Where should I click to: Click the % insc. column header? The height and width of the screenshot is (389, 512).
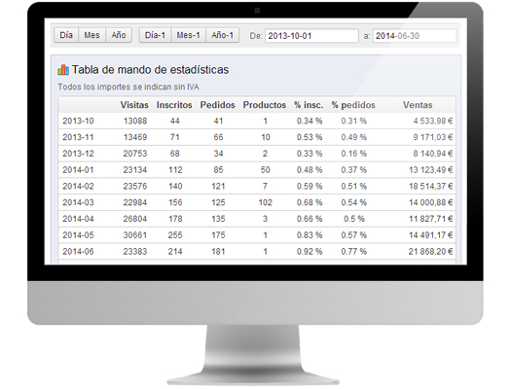pyautogui.click(x=309, y=105)
